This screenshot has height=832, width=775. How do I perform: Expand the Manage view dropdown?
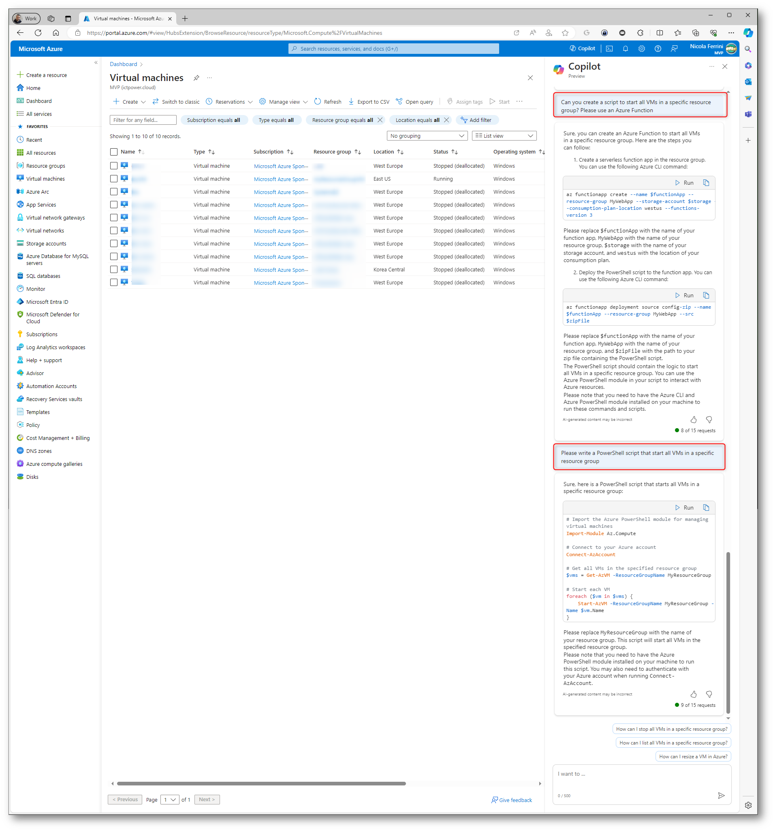284,102
